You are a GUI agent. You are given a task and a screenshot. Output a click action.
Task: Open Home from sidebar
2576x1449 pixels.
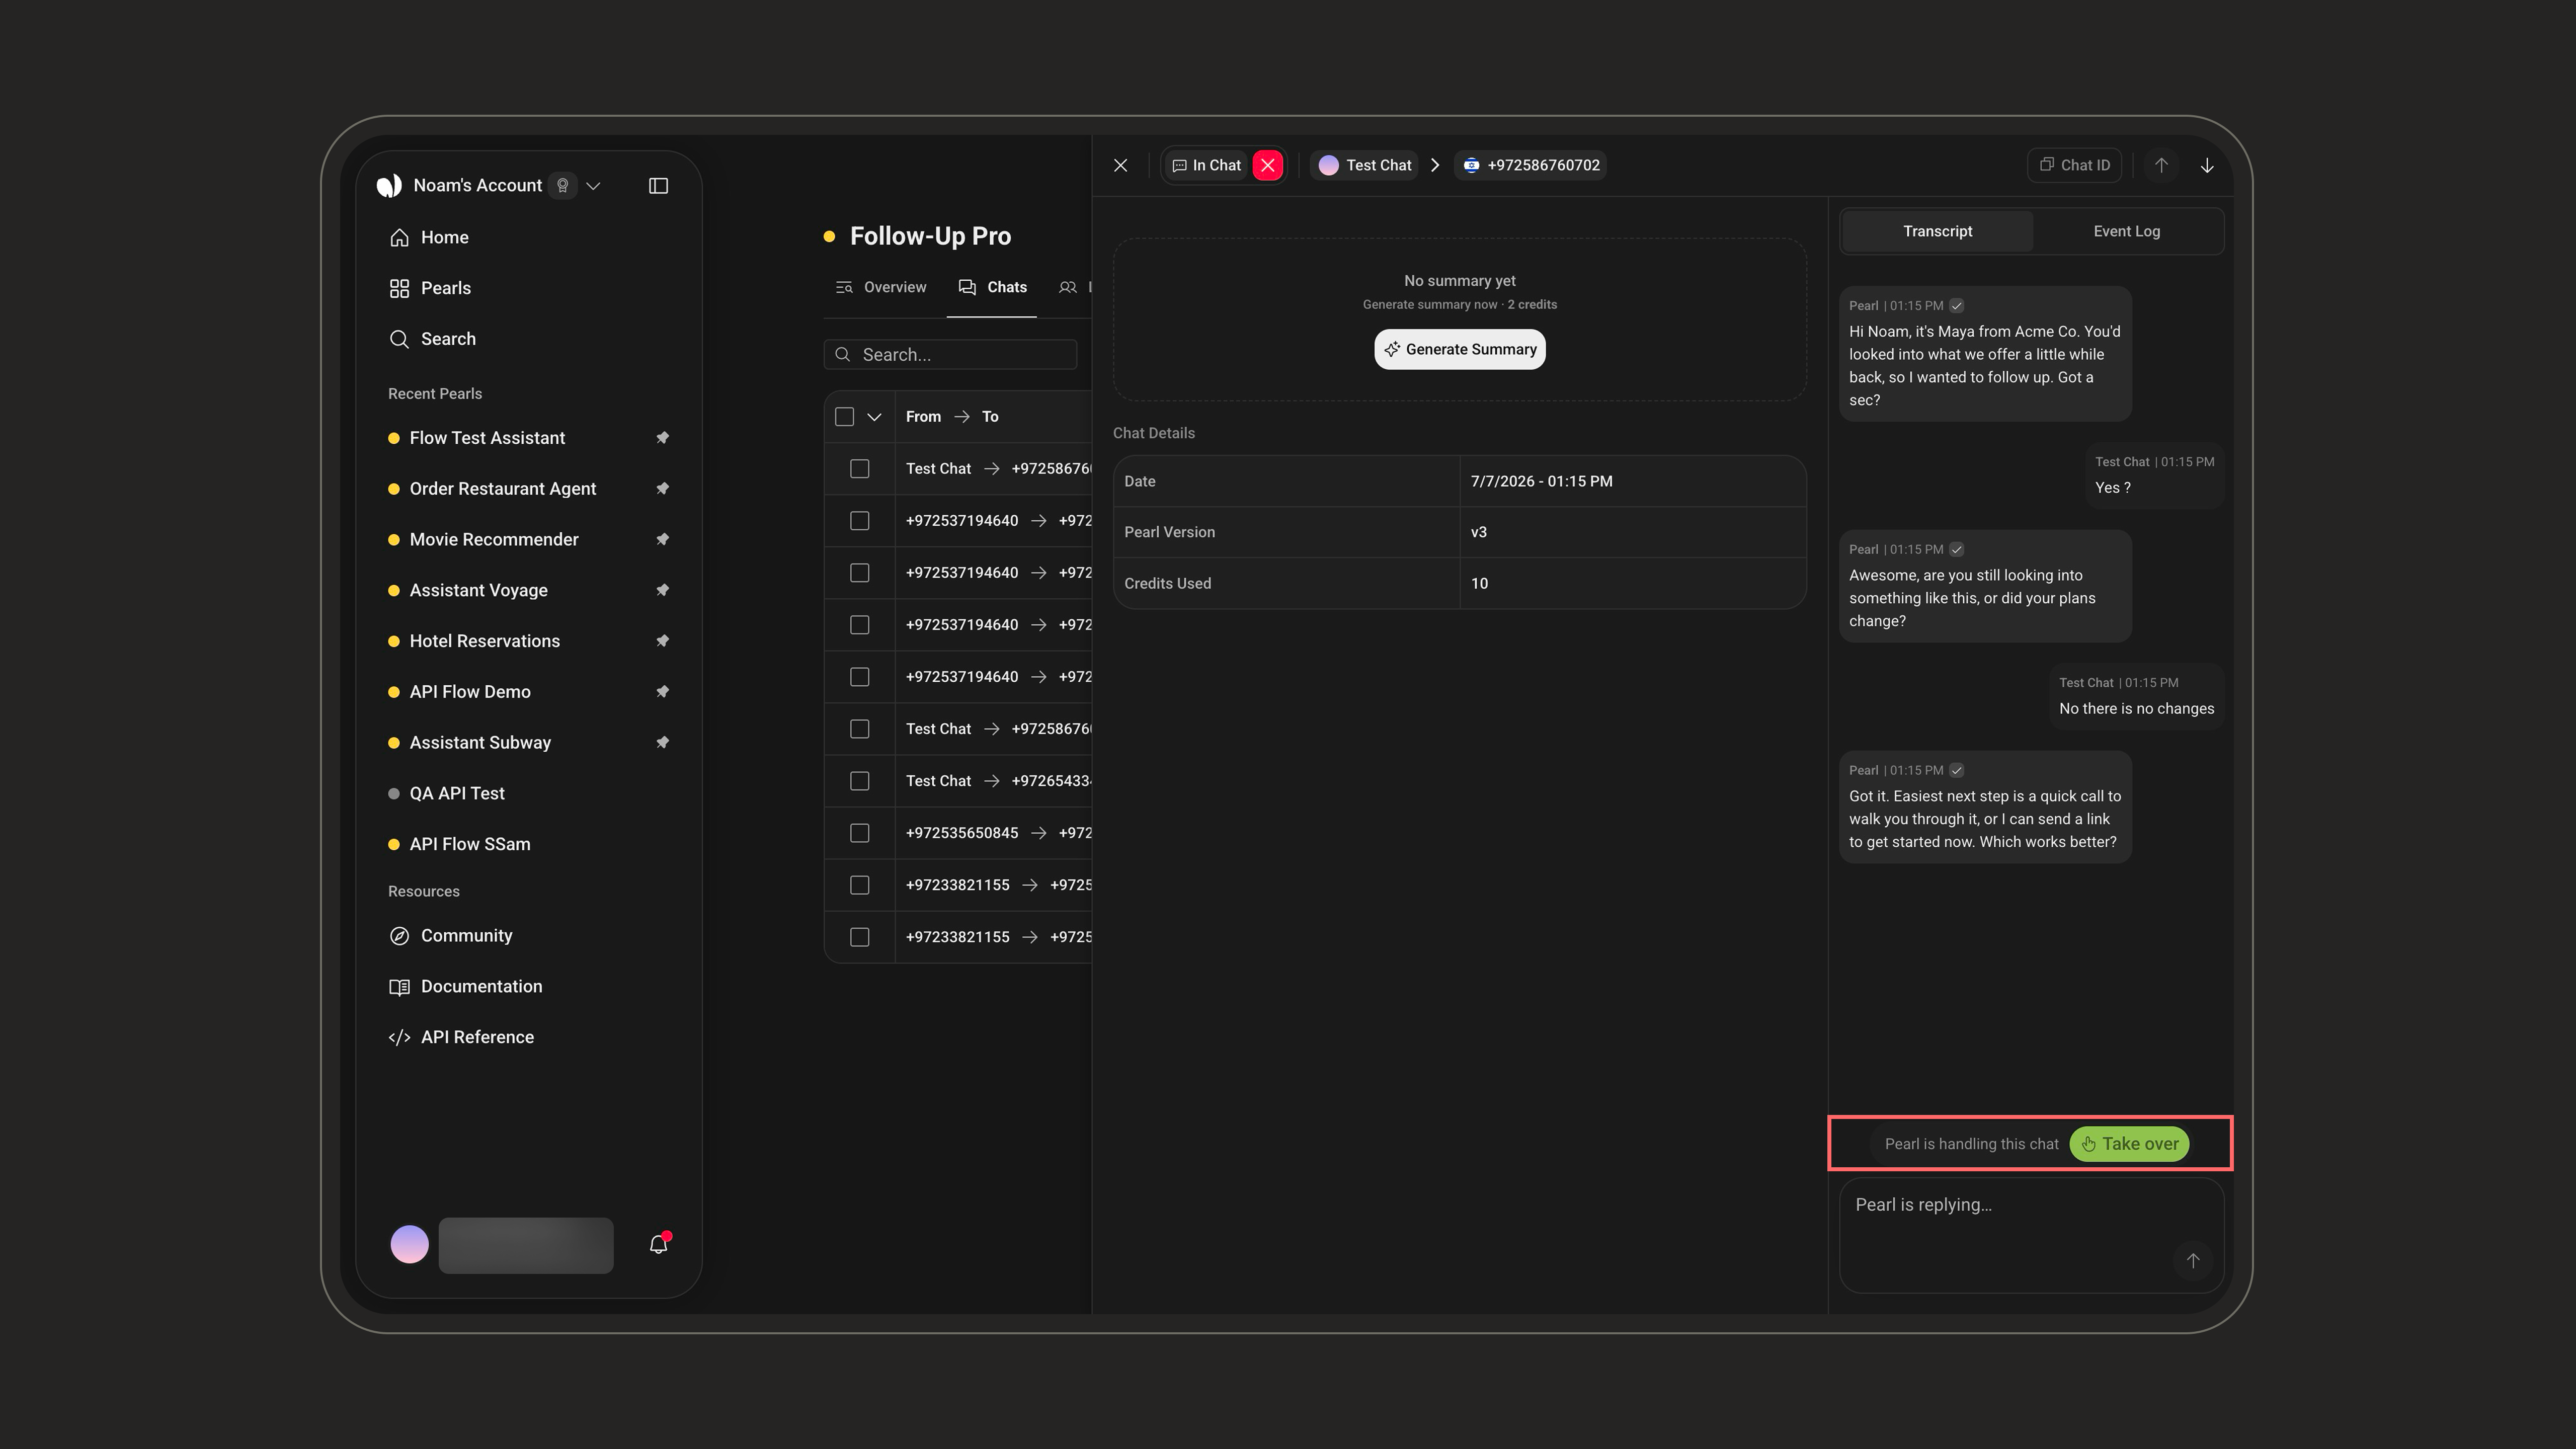click(x=428, y=237)
